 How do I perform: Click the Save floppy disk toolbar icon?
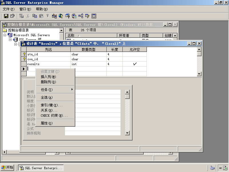6,16
